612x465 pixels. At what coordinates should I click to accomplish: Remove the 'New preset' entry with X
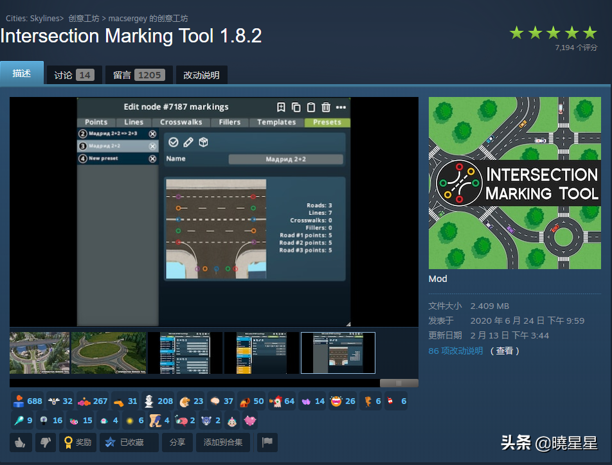click(x=152, y=159)
